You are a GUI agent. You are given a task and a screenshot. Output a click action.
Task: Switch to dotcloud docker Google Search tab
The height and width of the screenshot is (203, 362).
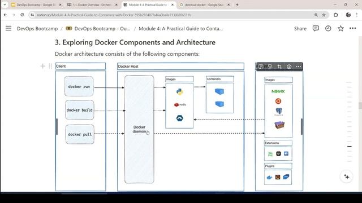click(204, 5)
